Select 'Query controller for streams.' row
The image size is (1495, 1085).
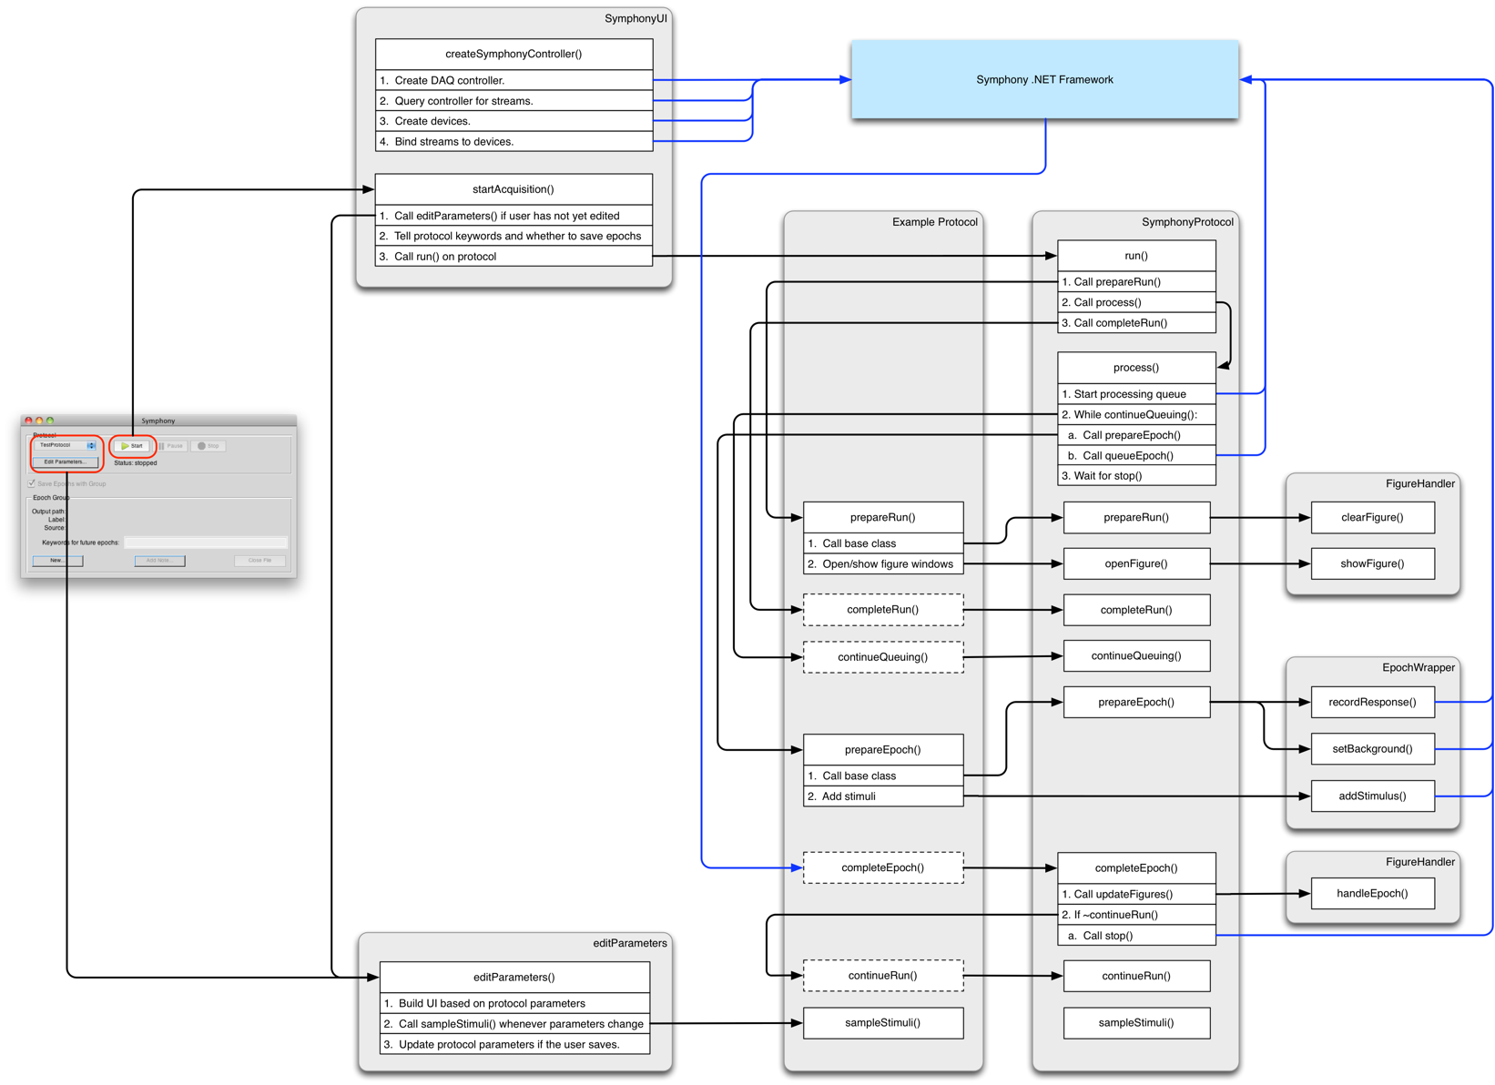click(514, 100)
